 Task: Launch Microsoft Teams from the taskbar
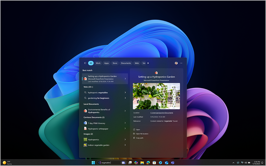click(172, 163)
